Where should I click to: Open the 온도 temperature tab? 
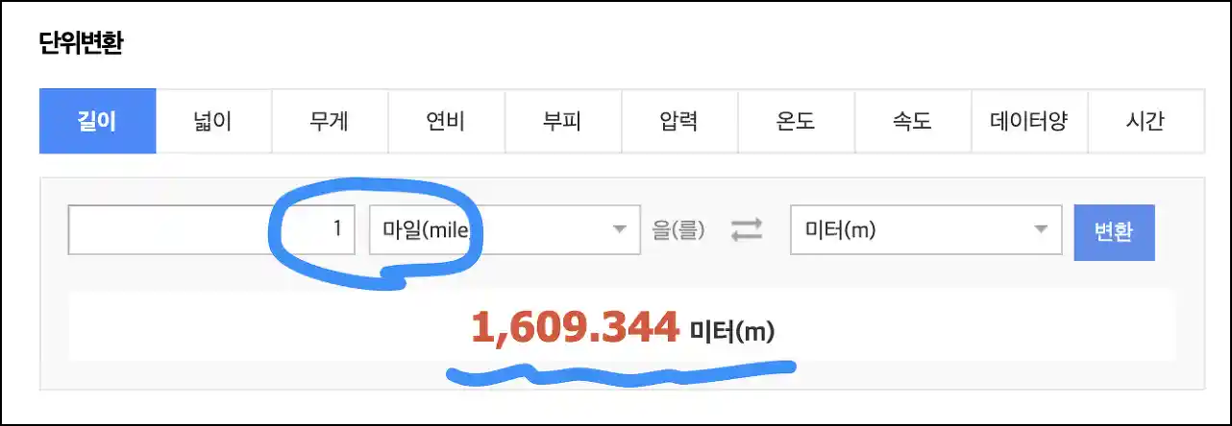coord(796,122)
